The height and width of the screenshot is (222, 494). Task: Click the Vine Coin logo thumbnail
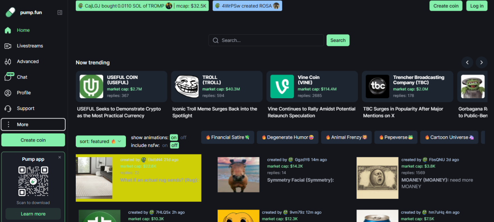[x=282, y=87]
